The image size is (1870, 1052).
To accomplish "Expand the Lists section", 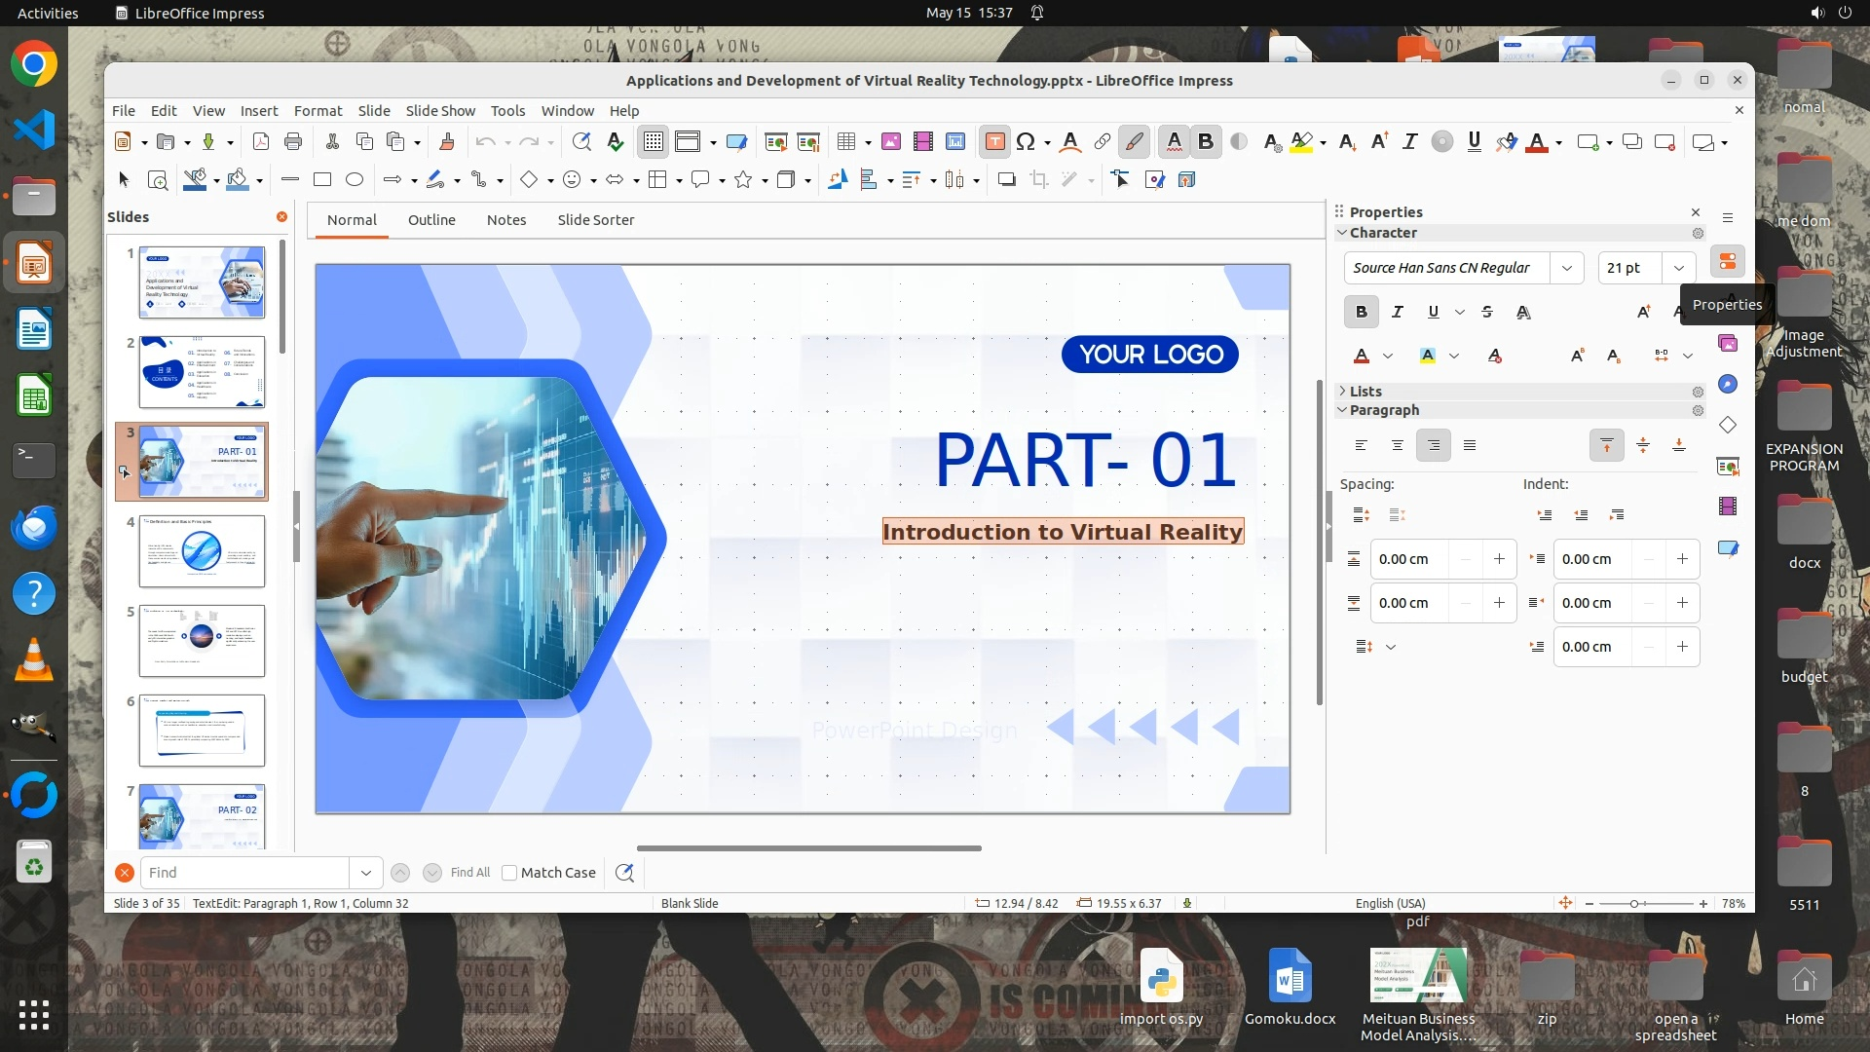I will point(1365,391).
